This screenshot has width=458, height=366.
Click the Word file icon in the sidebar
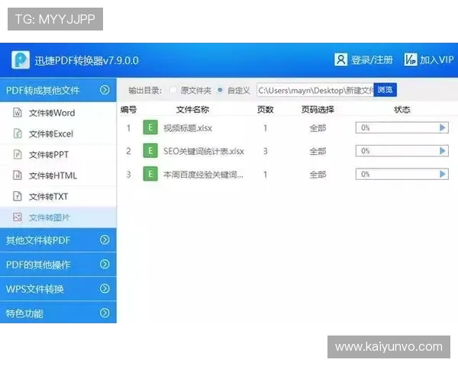click(x=18, y=112)
